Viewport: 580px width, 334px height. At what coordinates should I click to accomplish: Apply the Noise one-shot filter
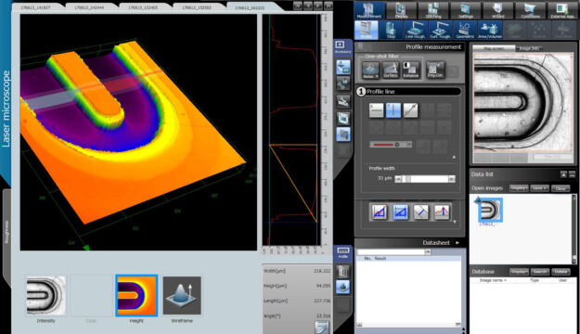[x=370, y=70]
